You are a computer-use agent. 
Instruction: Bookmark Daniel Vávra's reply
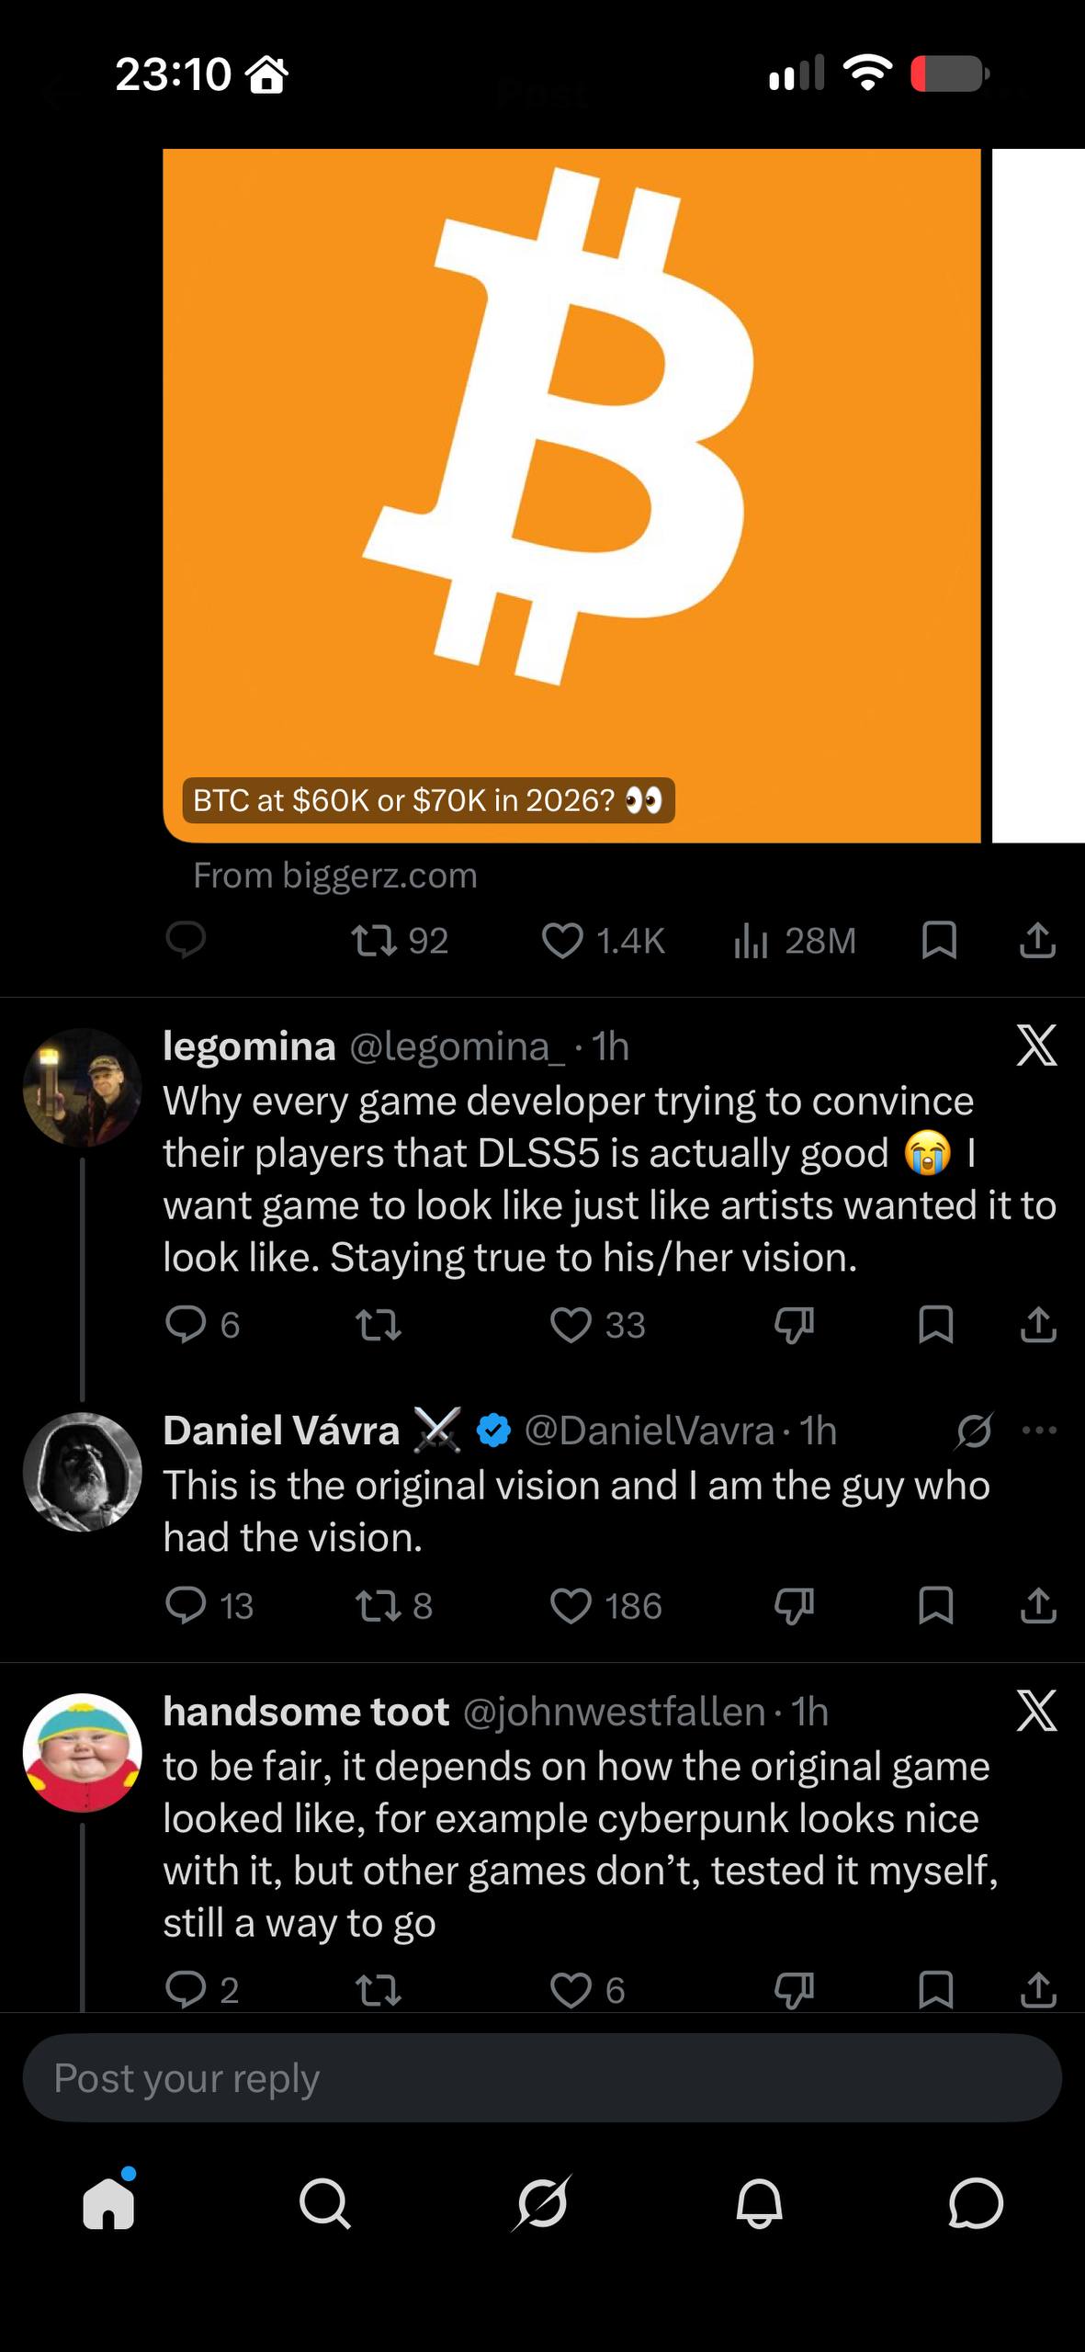tap(935, 1606)
